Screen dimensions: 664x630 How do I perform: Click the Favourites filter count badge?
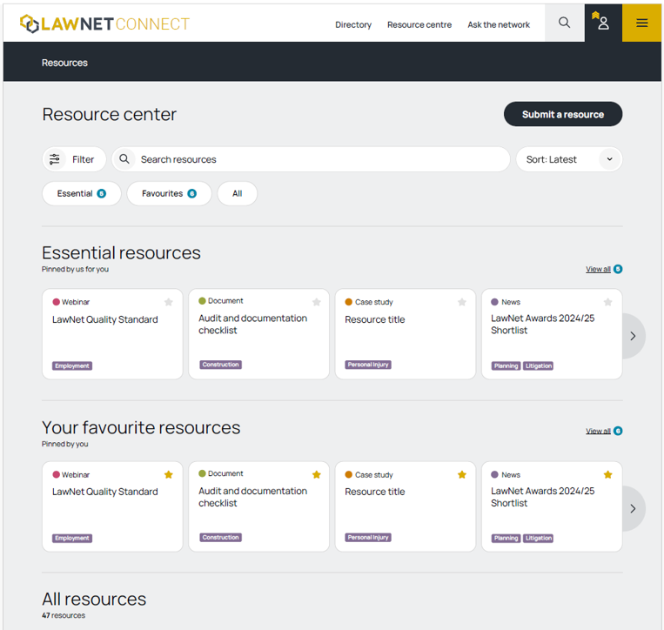click(x=191, y=193)
